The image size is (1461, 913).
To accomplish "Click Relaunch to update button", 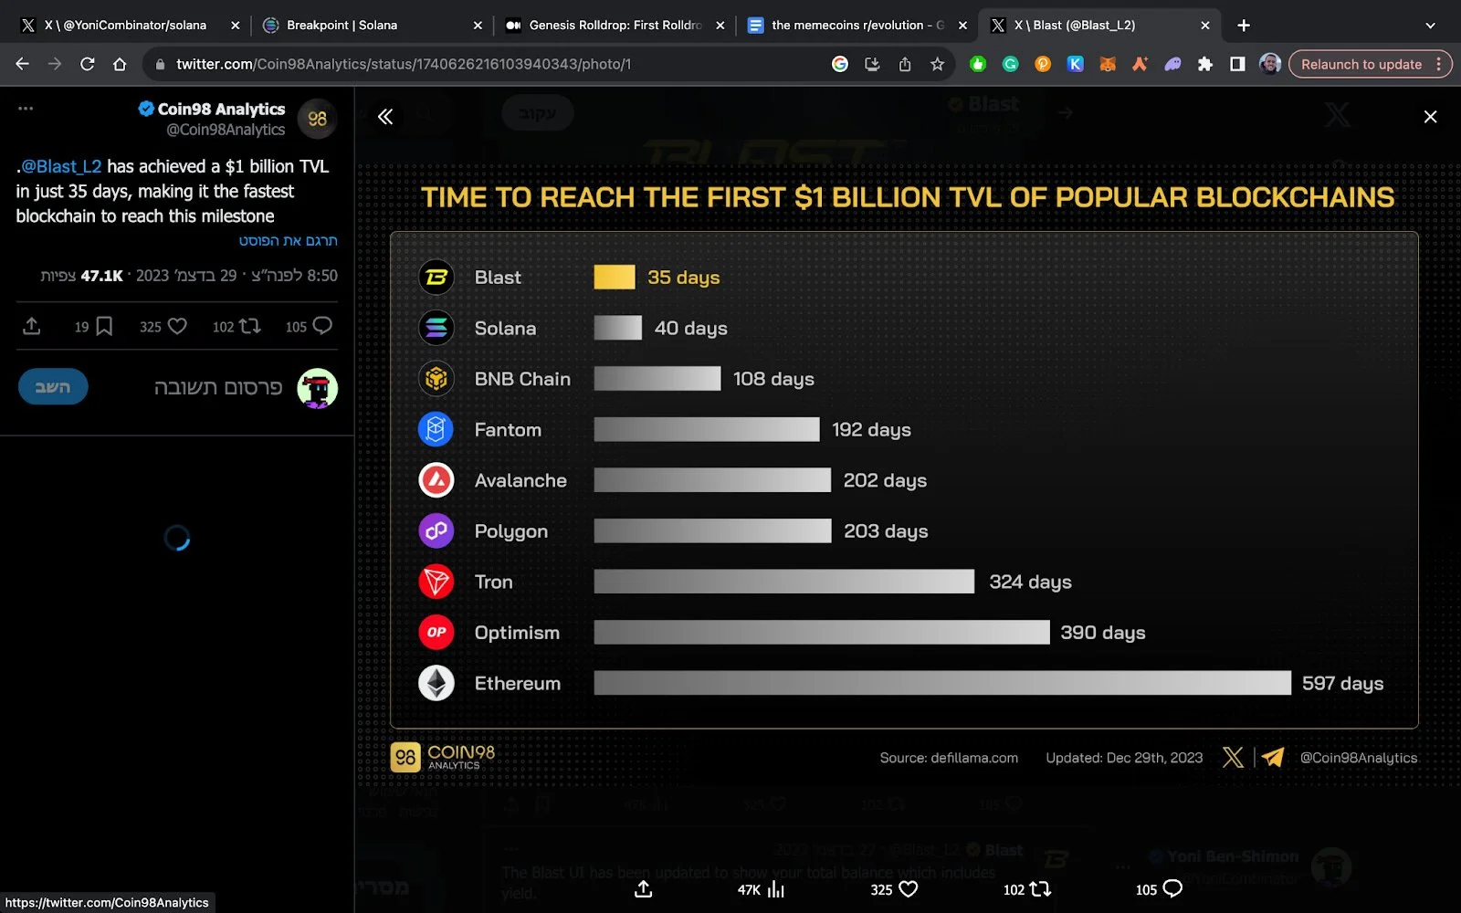I will 1361,64.
